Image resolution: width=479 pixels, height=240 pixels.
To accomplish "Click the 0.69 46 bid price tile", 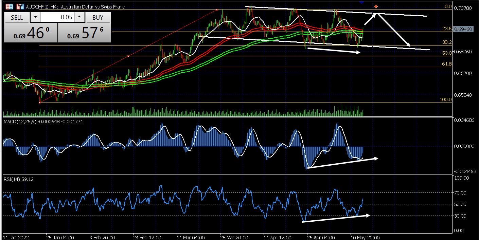I will (x=31, y=33).
